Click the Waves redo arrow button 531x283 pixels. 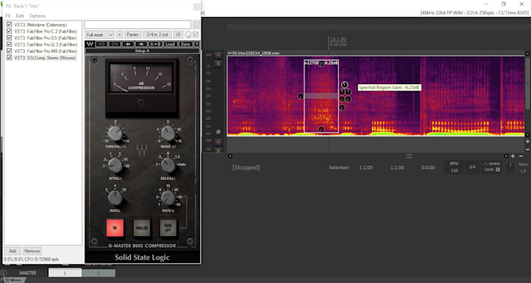pos(115,44)
